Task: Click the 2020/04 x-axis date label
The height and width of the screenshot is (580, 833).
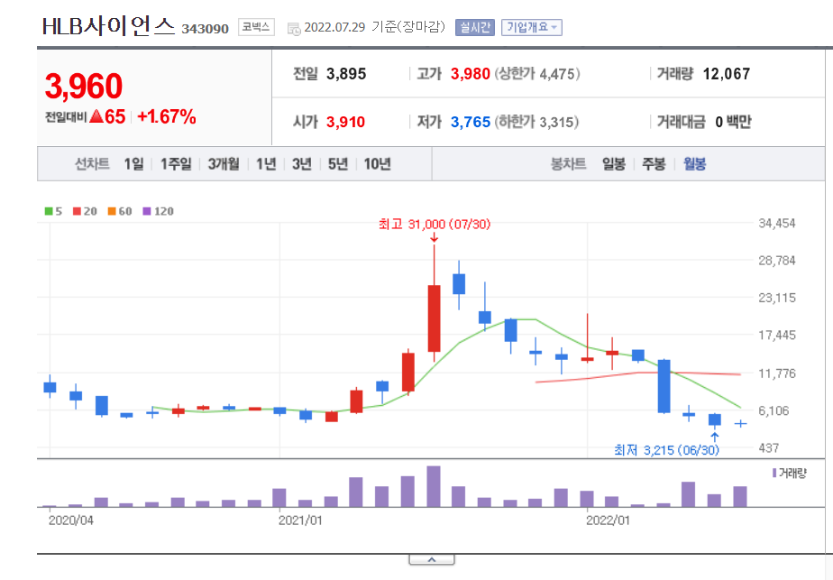Action: (70, 520)
